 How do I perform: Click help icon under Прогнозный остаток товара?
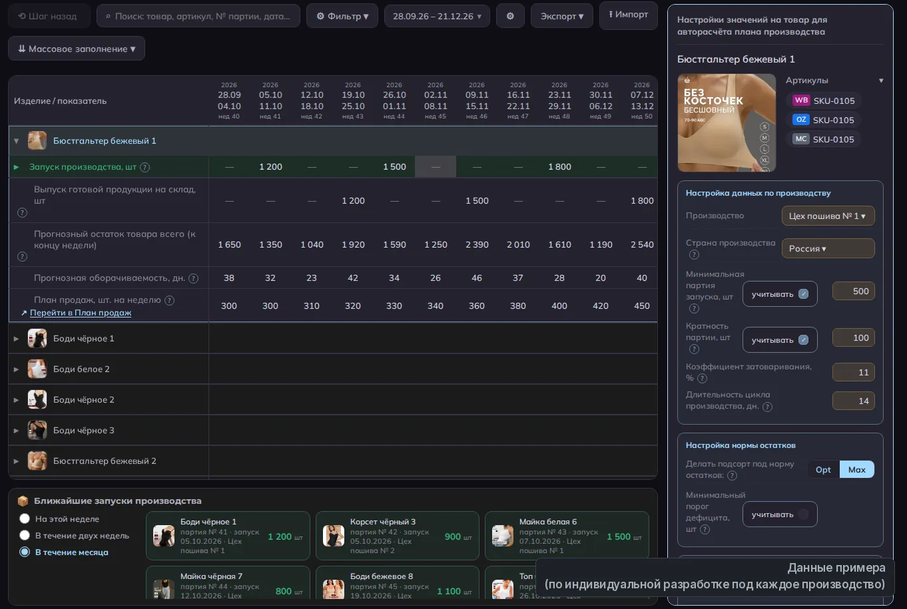(22, 256)
